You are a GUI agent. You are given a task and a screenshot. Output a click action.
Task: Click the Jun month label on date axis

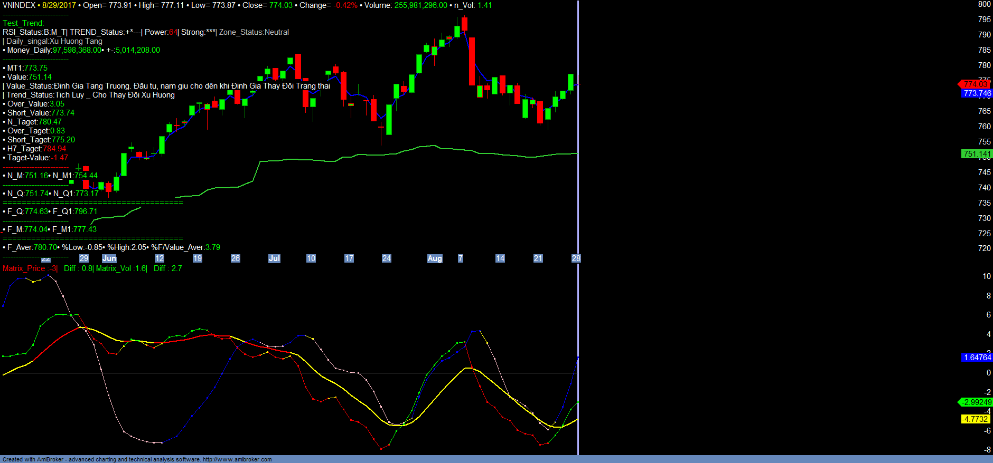[109, 258]
